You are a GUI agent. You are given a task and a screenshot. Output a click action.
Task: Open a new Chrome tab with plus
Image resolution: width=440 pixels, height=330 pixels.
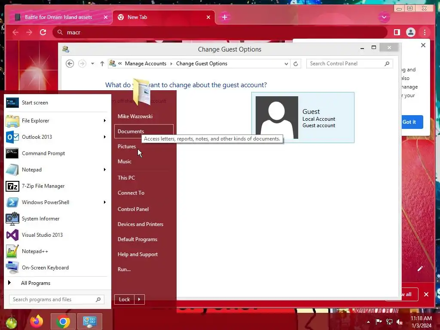(224, 17)
